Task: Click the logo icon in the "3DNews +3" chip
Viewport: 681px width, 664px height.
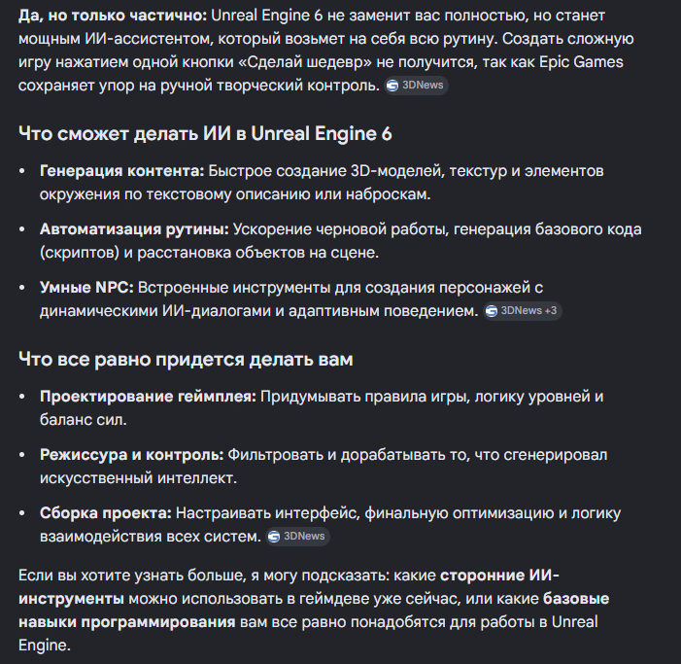Action: [x=491, y=311]
